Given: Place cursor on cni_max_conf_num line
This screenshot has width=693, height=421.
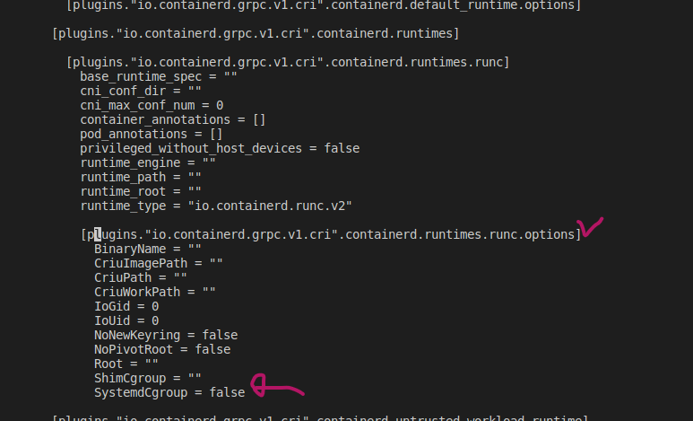Looking at the screenshot, I should (152, 105).
